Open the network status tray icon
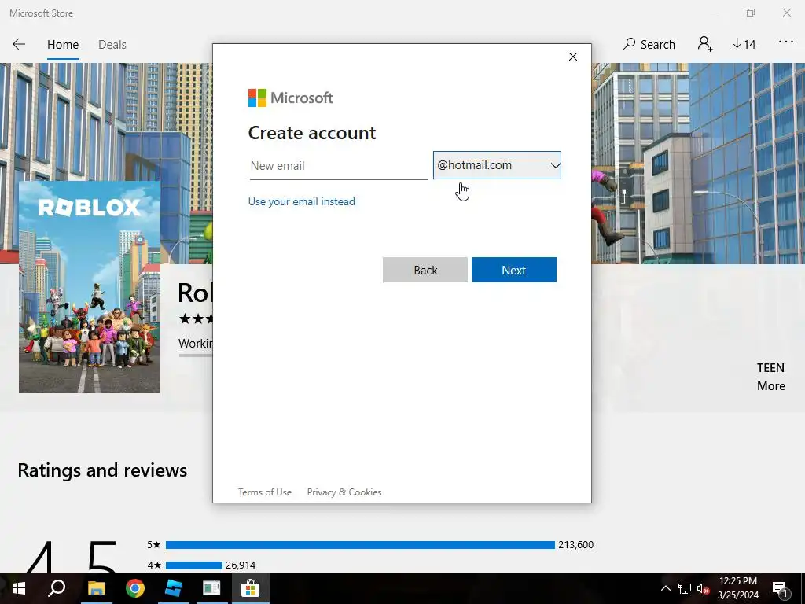This screenshot has height=604, width=805. point(685,588)
